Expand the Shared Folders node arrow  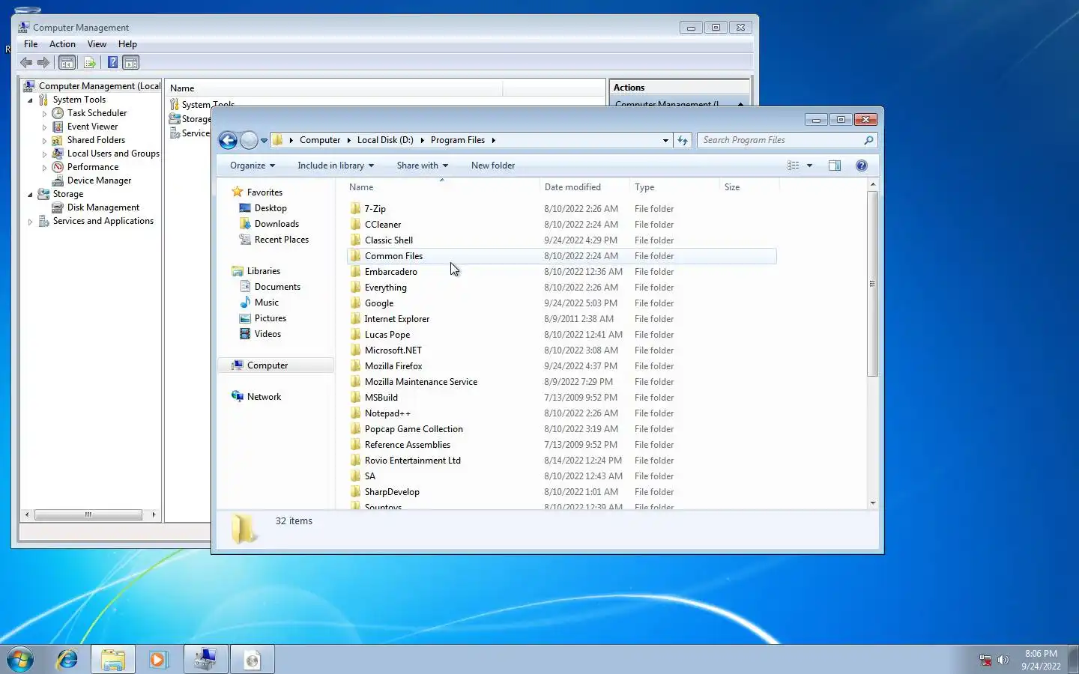44,141
